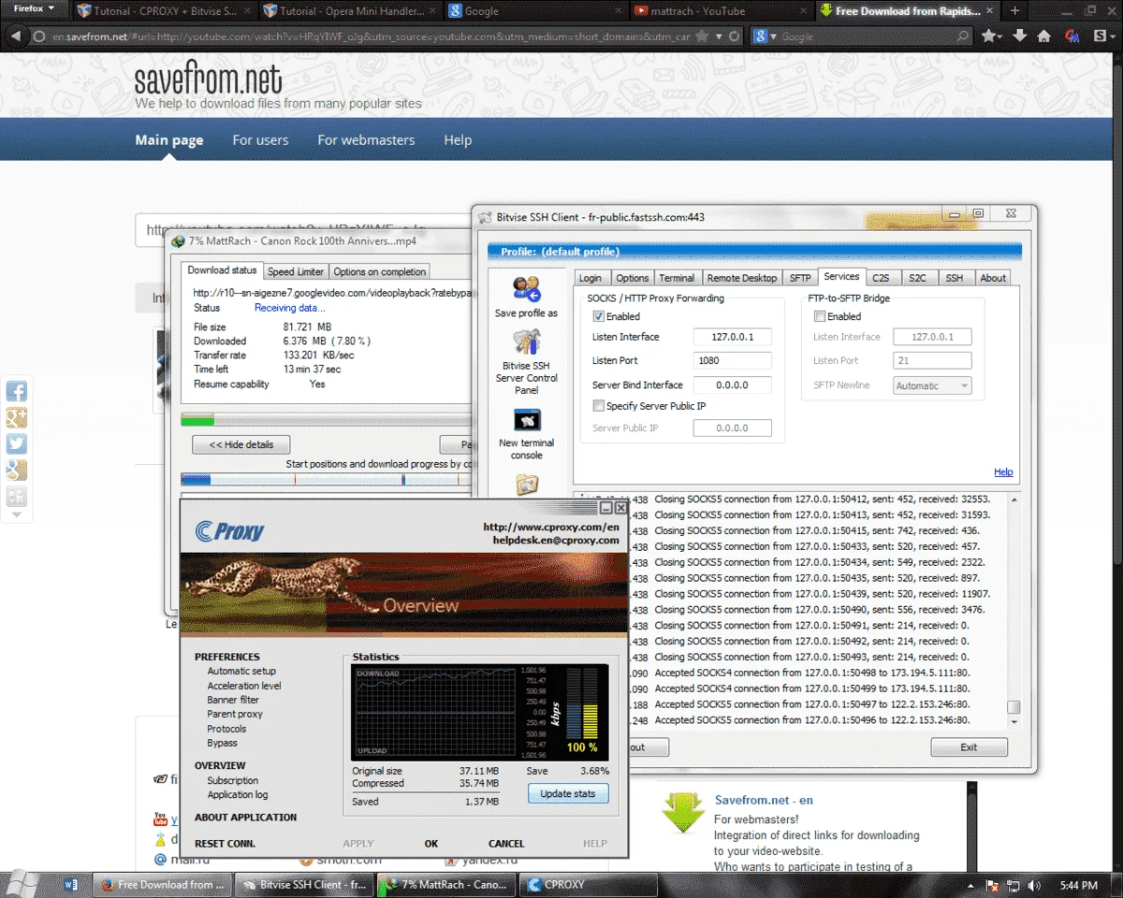Screen dimensions: 1123x898
Task: Click the action center flag tray icon
Action: click(994, 885)
